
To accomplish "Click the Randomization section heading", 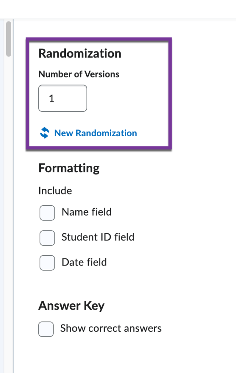I will [80, 54].
